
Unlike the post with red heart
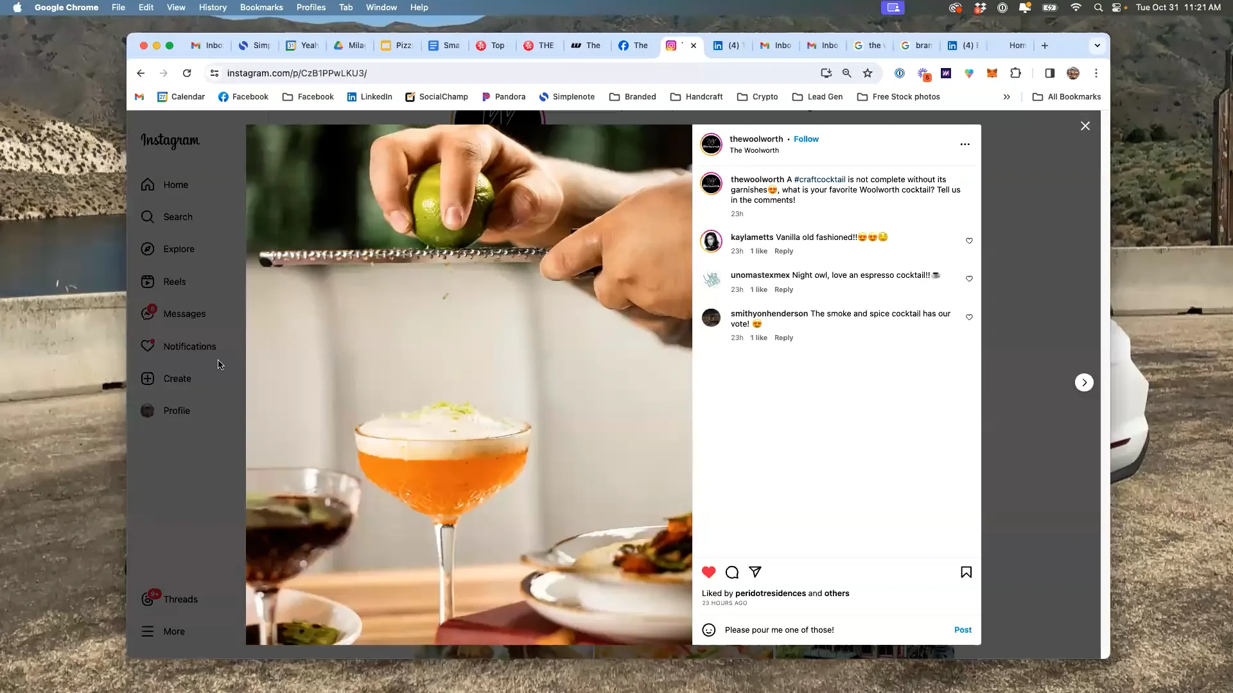[x=708, y=572]
